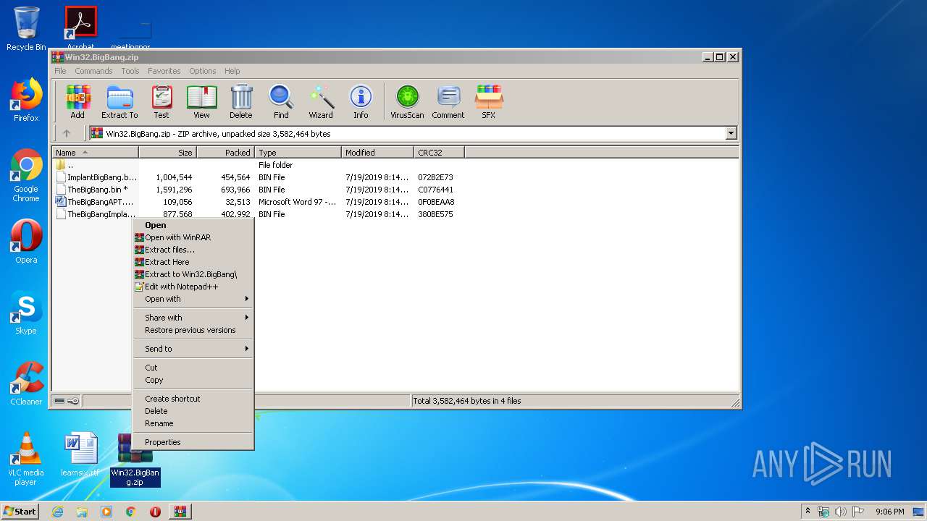Select the TheBigBangImpla... file
The height and width of the screenshot is (521, 927).
click(x=96, y=214)
